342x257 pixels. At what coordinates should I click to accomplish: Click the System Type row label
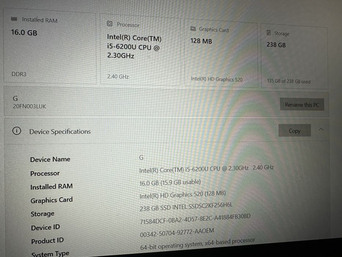[x=50, y=254]
